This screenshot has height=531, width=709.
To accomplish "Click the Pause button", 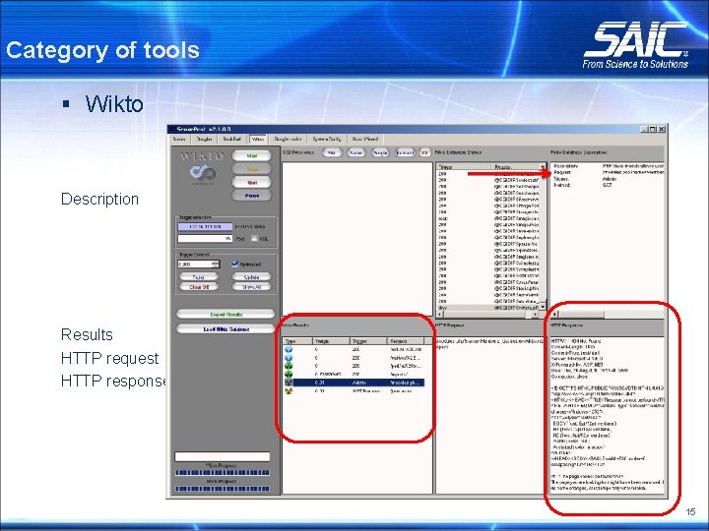I will [x=252, y=196].
